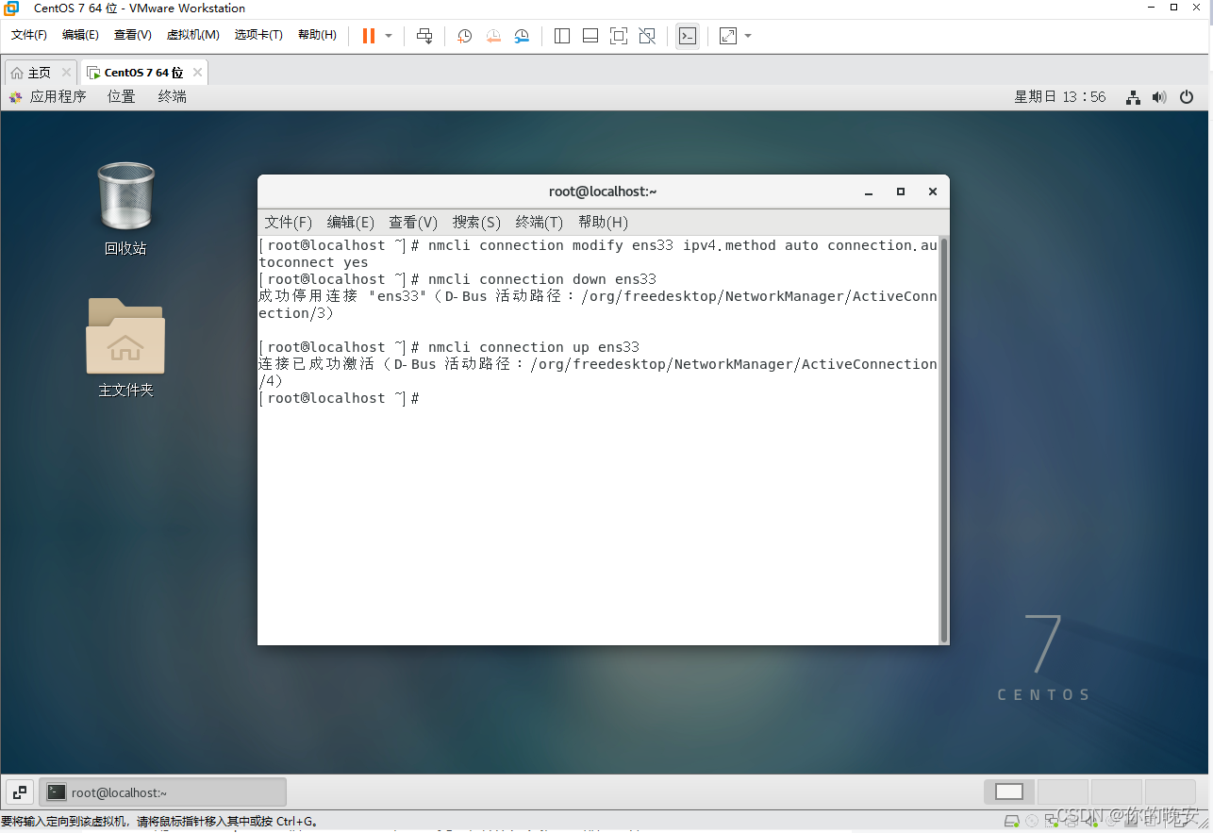The width and height of the screenshot is (1213, 833).
Task: Maximize the root@localhost terminal window
Action: 901,192
